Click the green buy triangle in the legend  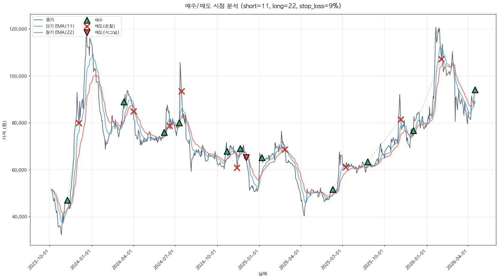point(87,20)
